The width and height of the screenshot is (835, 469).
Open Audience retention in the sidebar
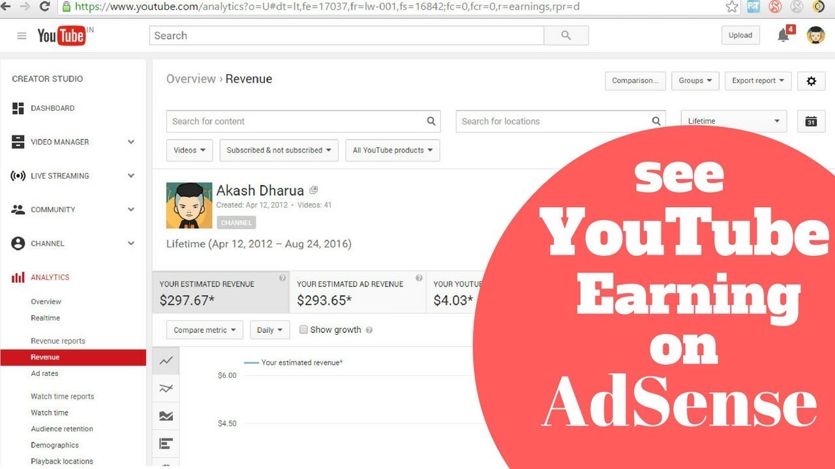(x=62, y=429)
